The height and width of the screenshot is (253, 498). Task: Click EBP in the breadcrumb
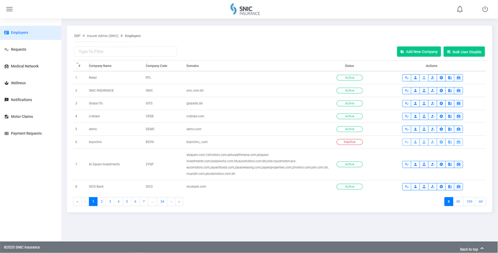tap(77, 36)
